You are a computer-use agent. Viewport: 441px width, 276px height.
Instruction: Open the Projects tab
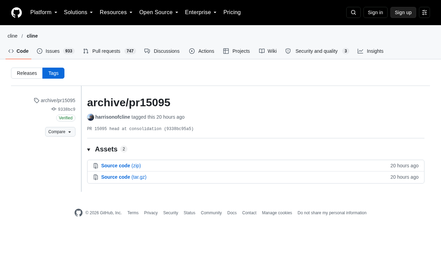[237, 51]
